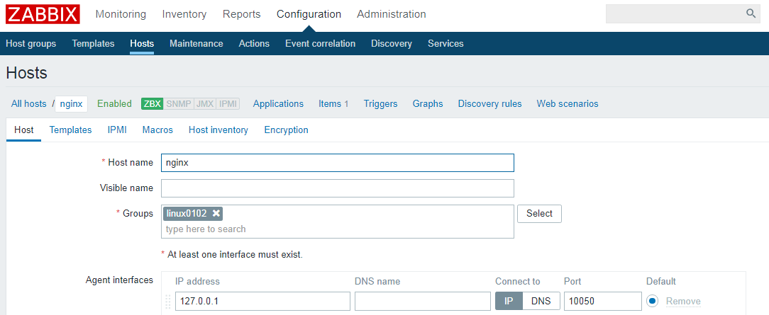Click the Visible name input field
Screen dimensions: 769x315
coord(337,188)
